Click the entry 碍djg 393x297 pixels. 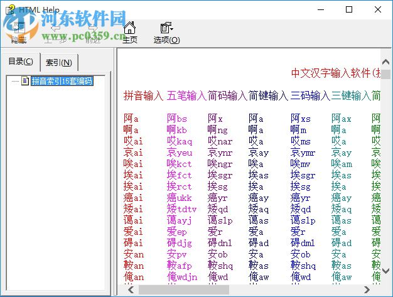pyautogui.click(x=180, y=243)
